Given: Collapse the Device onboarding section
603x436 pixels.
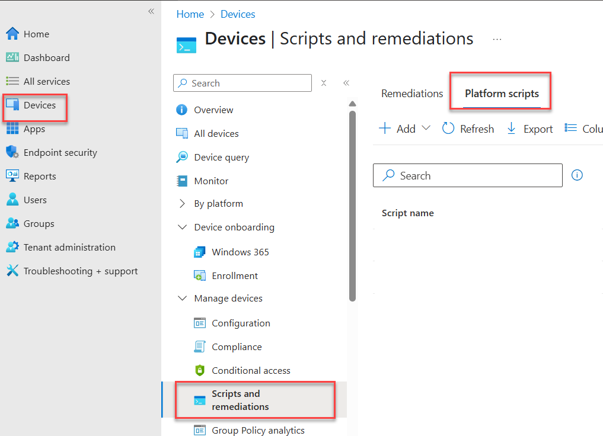Looking at the screenshot, I should 182,227.
